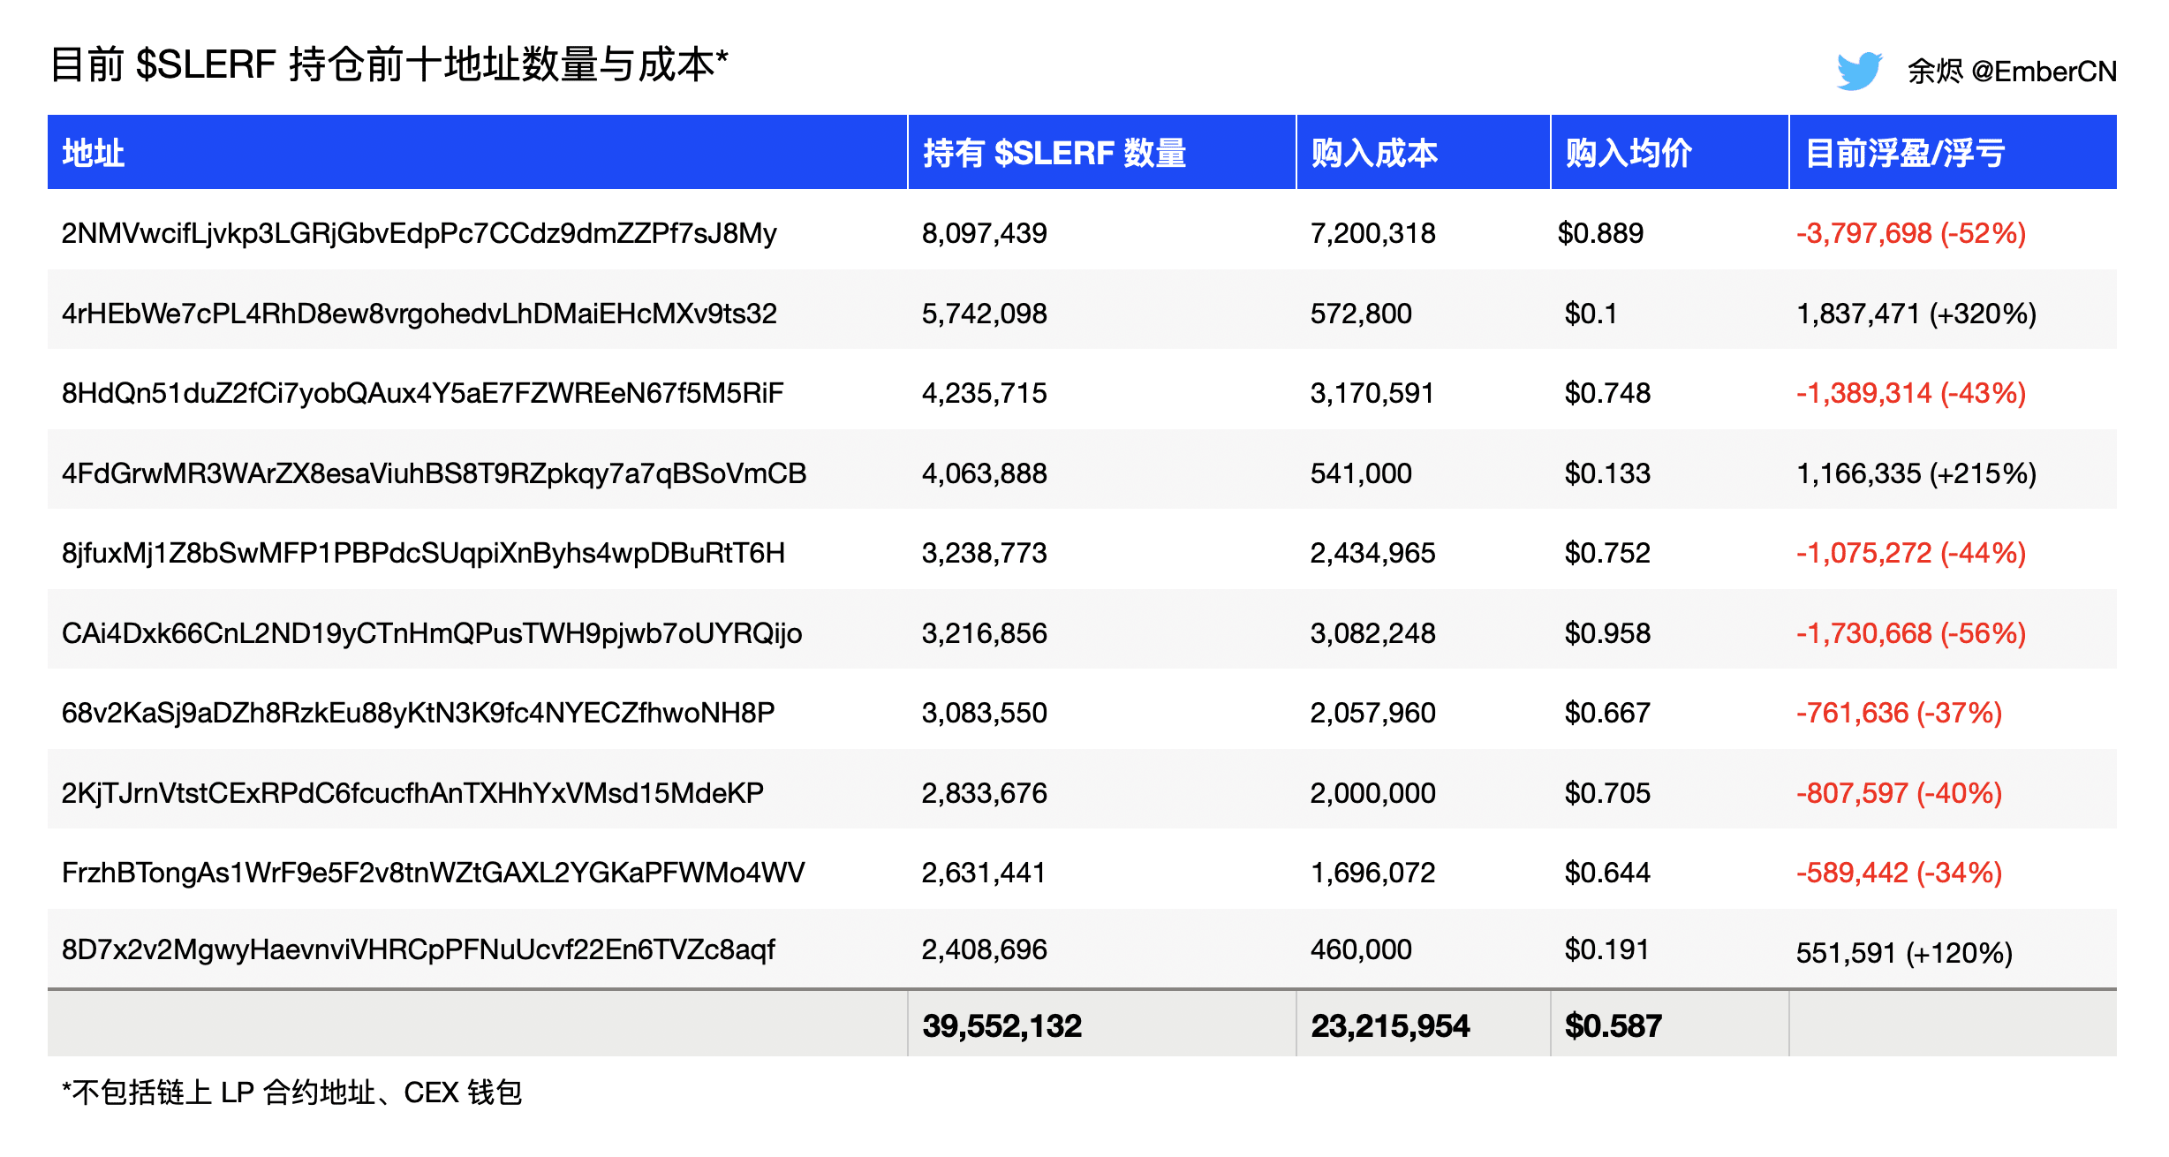This screenshot has height=1157, width=2169.
Task: Select the 购入成本 column header
Action: (1376, 152)
